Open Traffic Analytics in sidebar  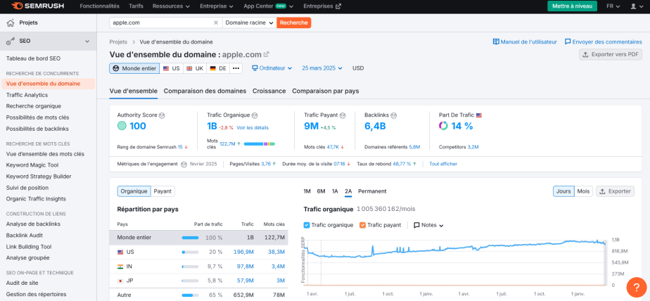tap(27, 95)
